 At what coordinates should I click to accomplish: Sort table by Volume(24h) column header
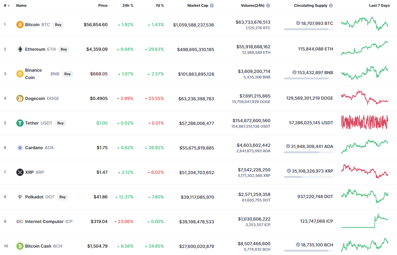[253, 6]
